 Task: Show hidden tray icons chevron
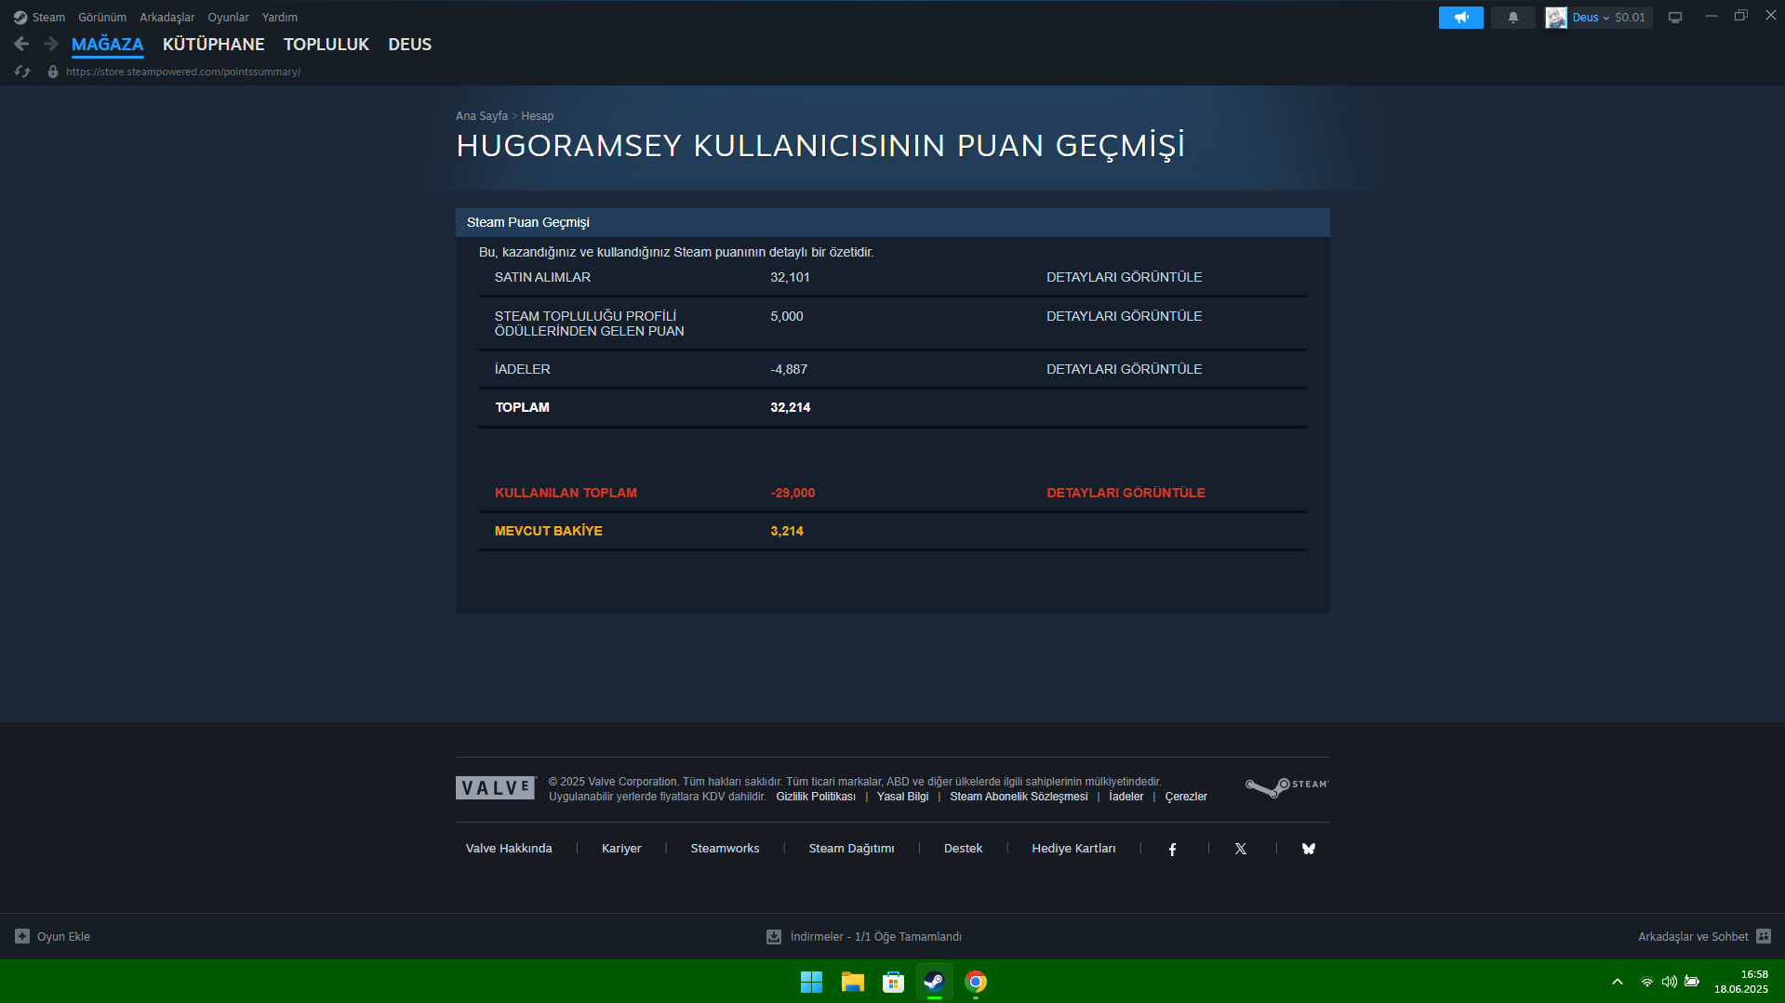pyautogui.click(x=1618, y=982)
